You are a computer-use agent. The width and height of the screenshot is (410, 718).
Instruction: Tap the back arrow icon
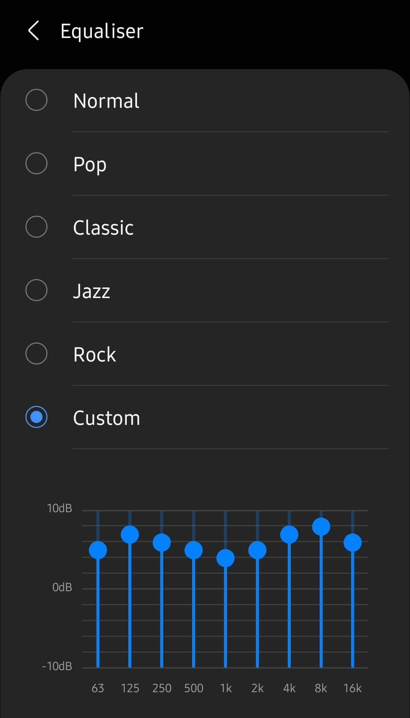tap(33, 31)
